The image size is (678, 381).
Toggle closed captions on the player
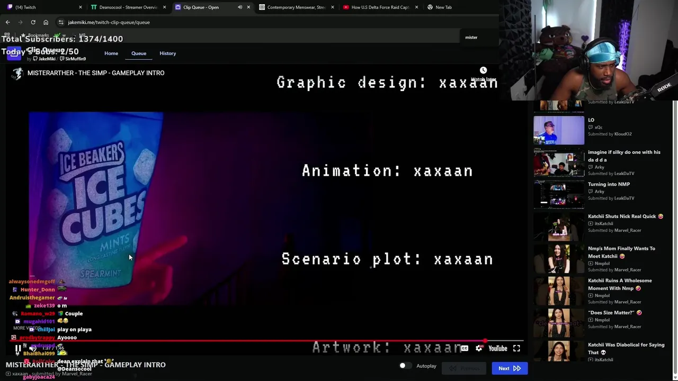[x=464, y=348]
